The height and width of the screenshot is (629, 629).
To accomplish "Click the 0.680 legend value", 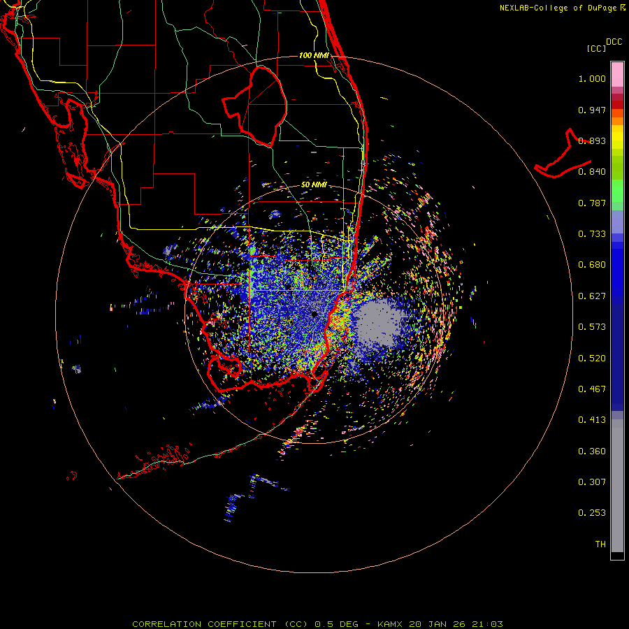I will (x=592, y=265).
